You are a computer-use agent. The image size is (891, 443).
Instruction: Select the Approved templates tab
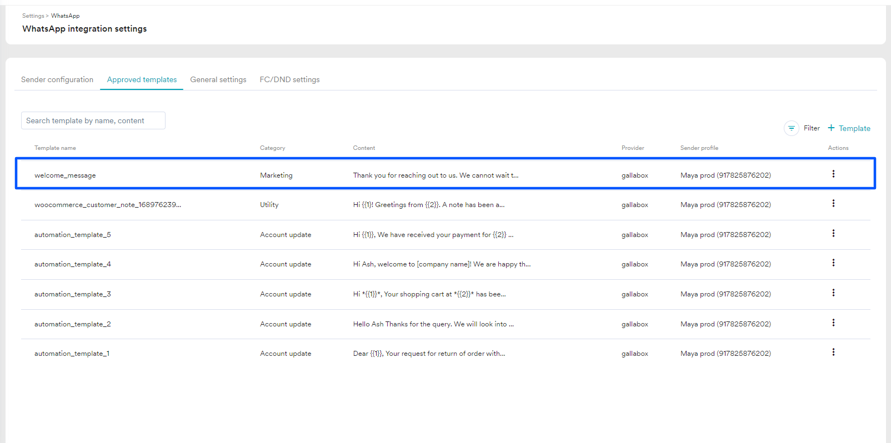pyautogui.click(x=142, y=80)
